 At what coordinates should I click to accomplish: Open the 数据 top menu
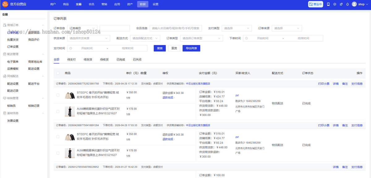(143, 4)
